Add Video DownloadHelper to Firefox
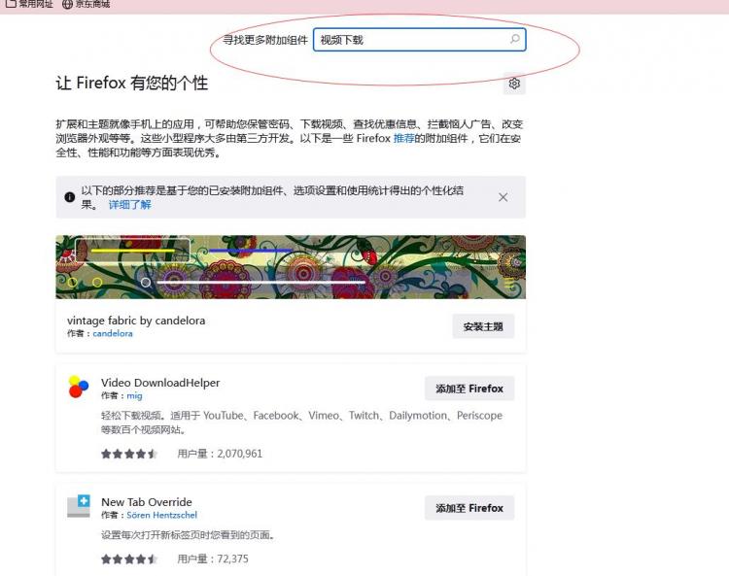This screenshot has height=576, width=729. click(x=469, y=389)
